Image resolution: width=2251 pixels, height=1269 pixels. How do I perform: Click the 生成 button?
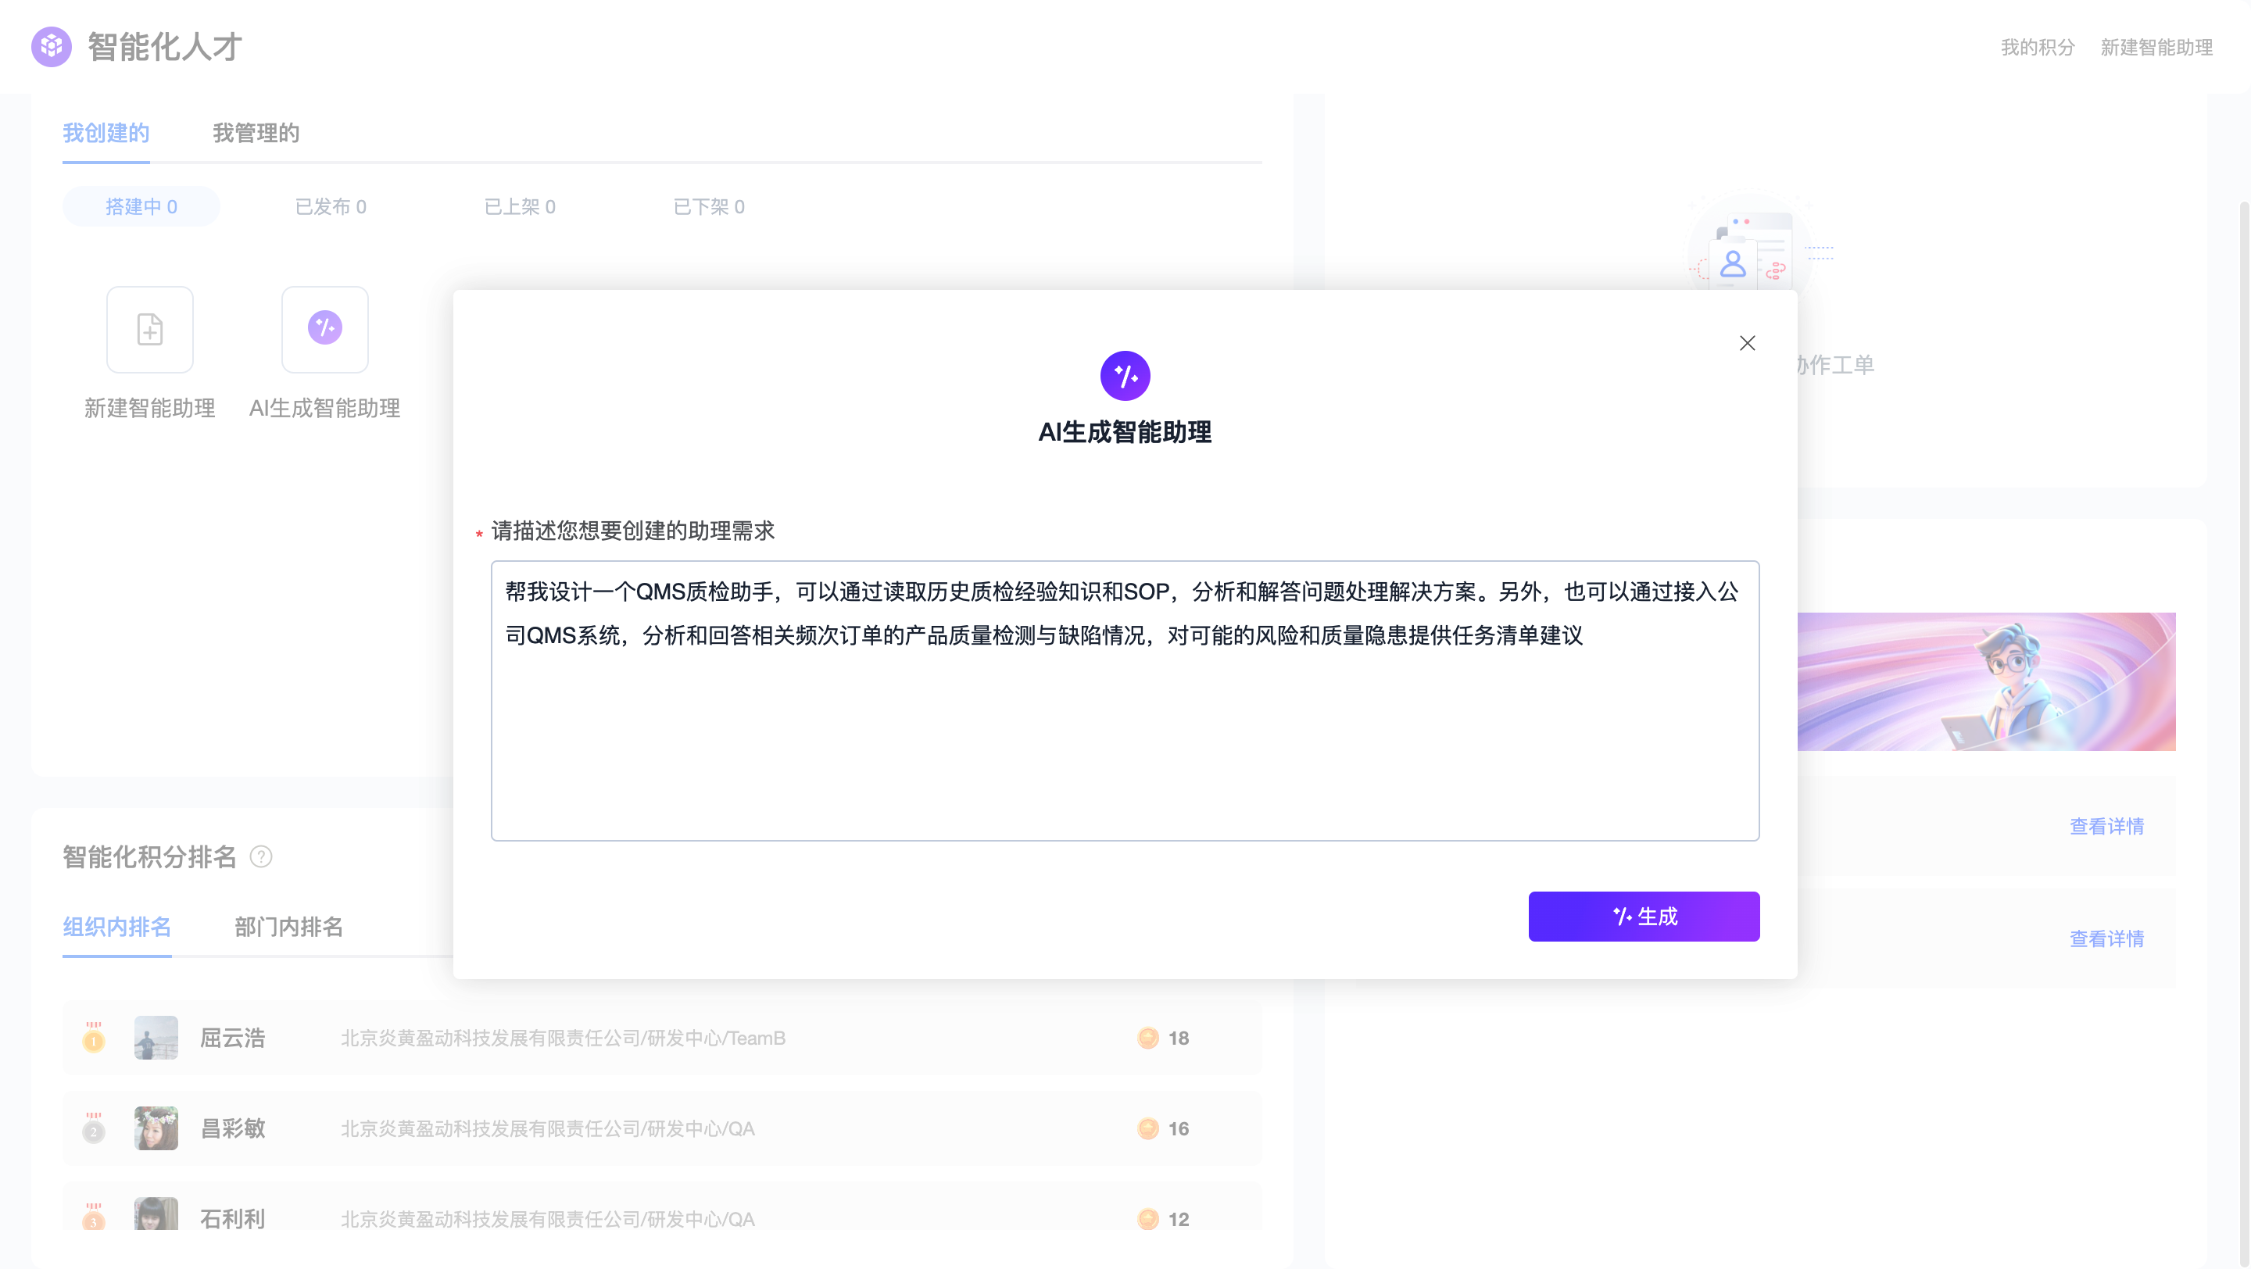pyautogui.click(x=1644, y=916)
